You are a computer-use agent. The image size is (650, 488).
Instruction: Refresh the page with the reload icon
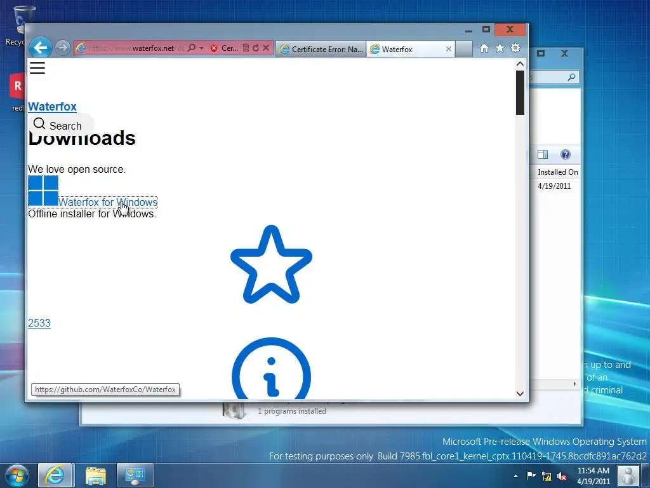[256, 48]
